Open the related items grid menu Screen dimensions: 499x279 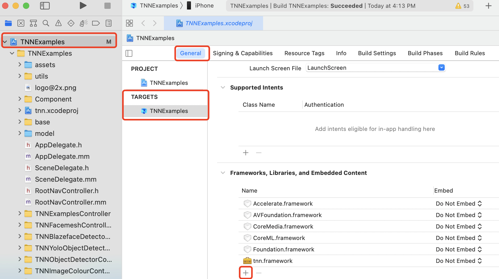pos(129,23)
